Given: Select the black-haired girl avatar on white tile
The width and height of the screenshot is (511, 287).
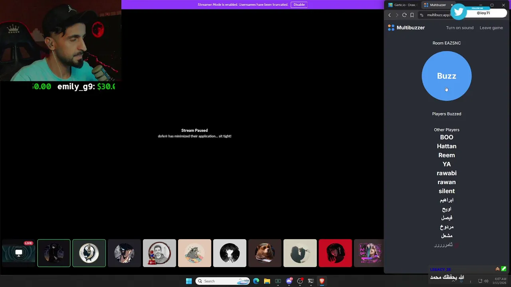Looking at the screenshot, I should [230, 253].
